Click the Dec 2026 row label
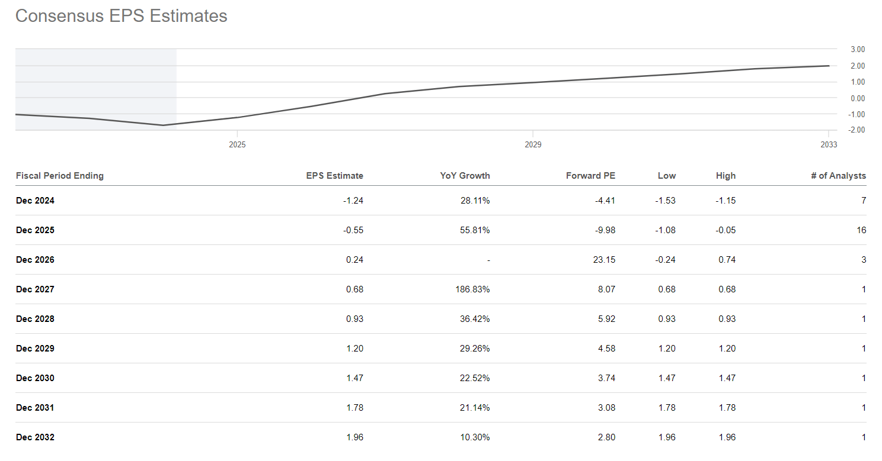 (x=35, y=260)
